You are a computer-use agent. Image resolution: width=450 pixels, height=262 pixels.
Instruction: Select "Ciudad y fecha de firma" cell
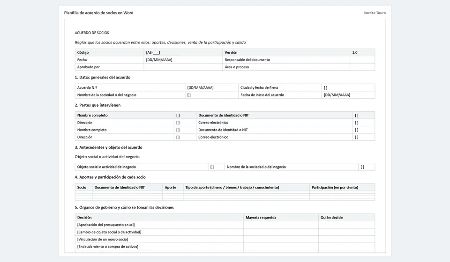point(280,87)
